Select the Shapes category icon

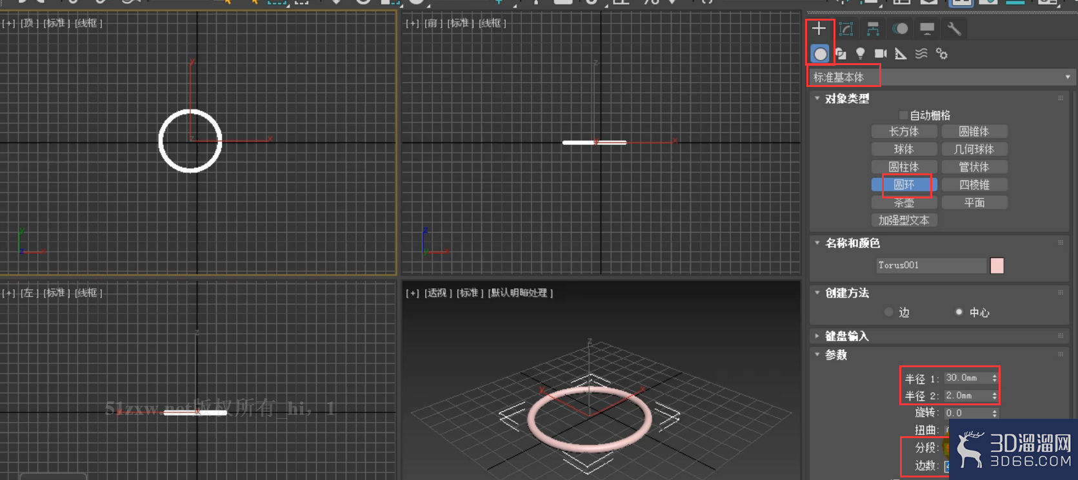coord(840,53)
